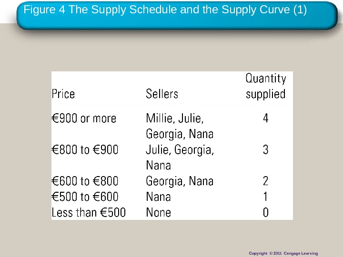Click the 'Nana' seller in the €500 row

pyautogui.click(x=158, y=197)
